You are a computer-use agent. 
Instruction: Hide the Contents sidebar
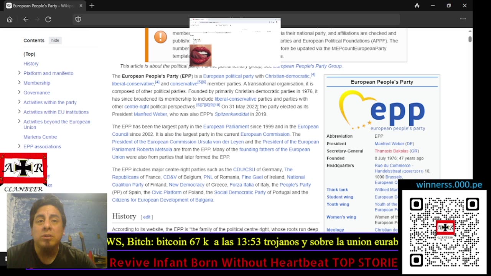pyautogui.click(x=55, y=40)
